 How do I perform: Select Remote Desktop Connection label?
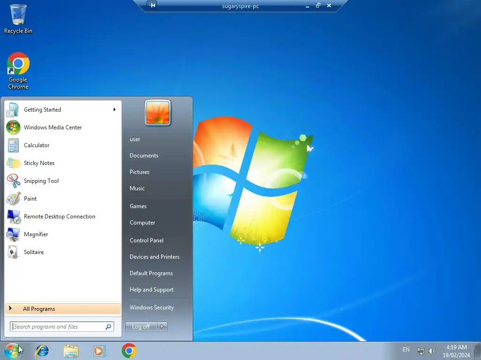tap(60, 217)
